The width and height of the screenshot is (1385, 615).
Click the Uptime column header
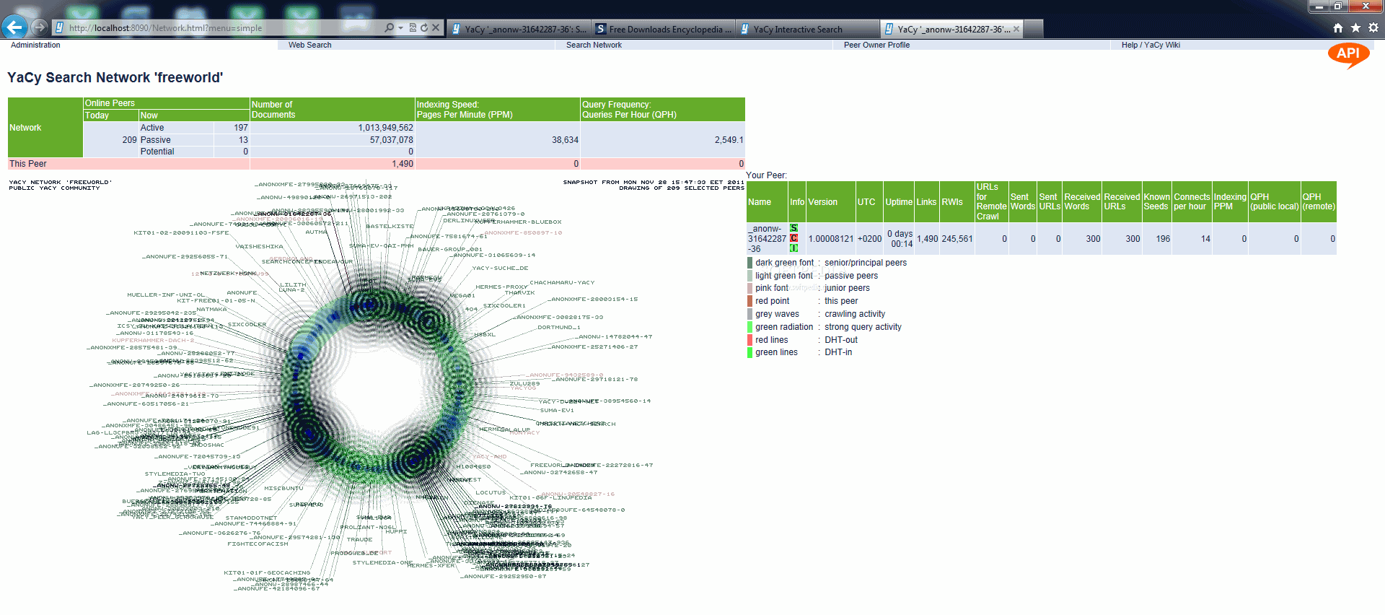(x=899, y=202)
